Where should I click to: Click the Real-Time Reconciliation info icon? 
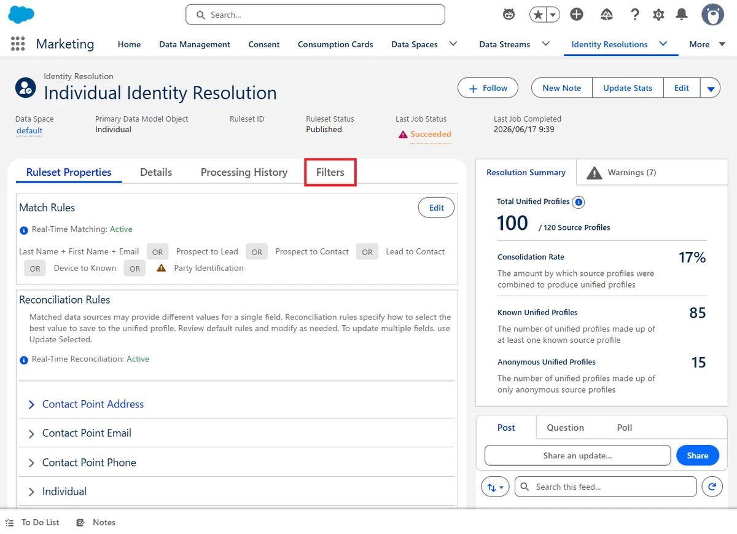coord(24,360)
